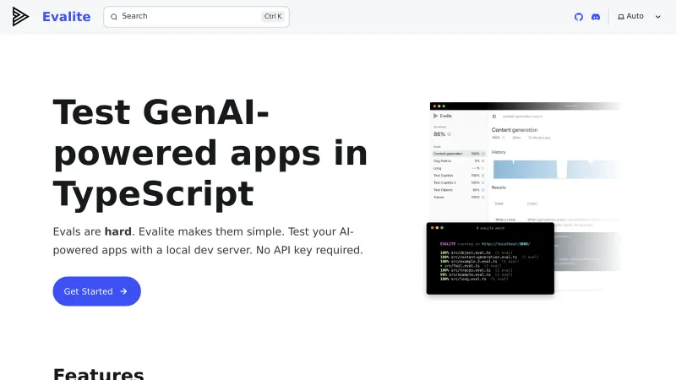676x380 pixels.
Task: Open the Auto theme selector
Action: pos(635,17)
